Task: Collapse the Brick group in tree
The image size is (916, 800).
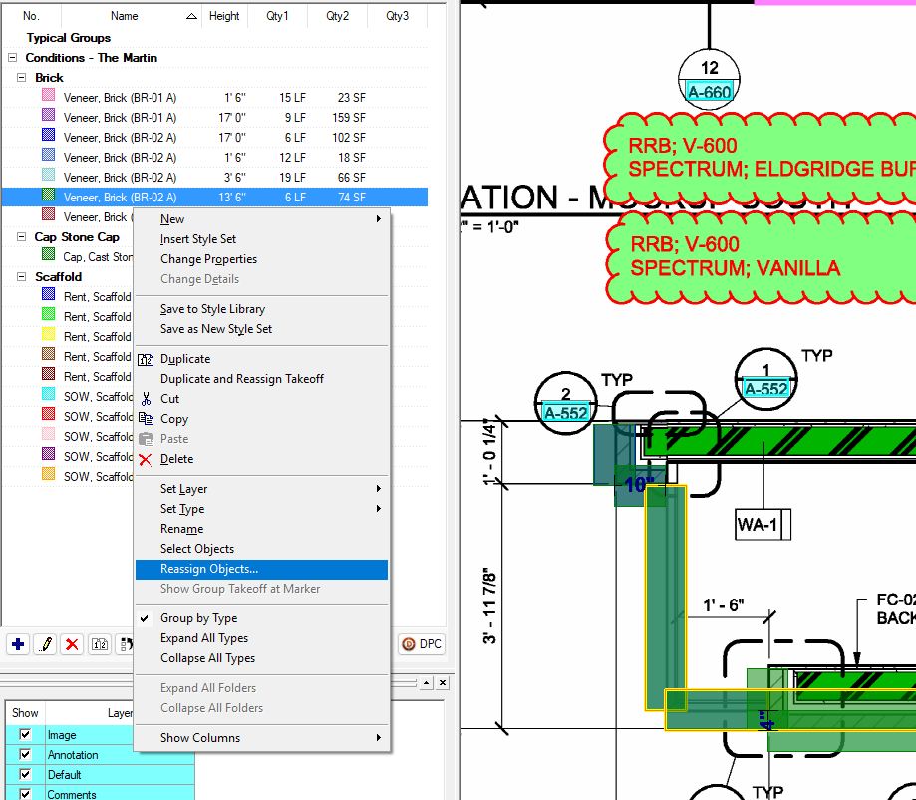Action: (22, 78)
